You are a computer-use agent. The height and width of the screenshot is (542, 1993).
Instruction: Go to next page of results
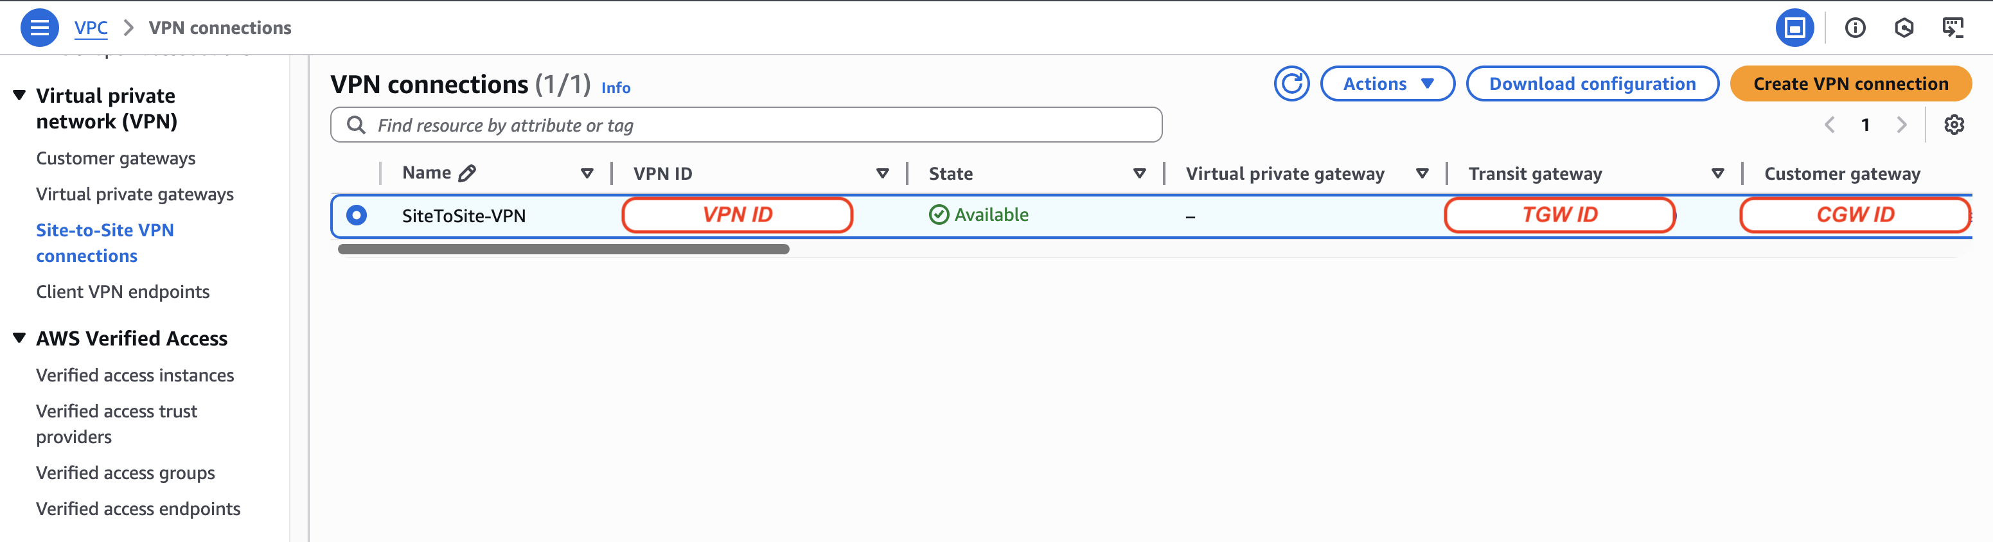point(1901,125)
